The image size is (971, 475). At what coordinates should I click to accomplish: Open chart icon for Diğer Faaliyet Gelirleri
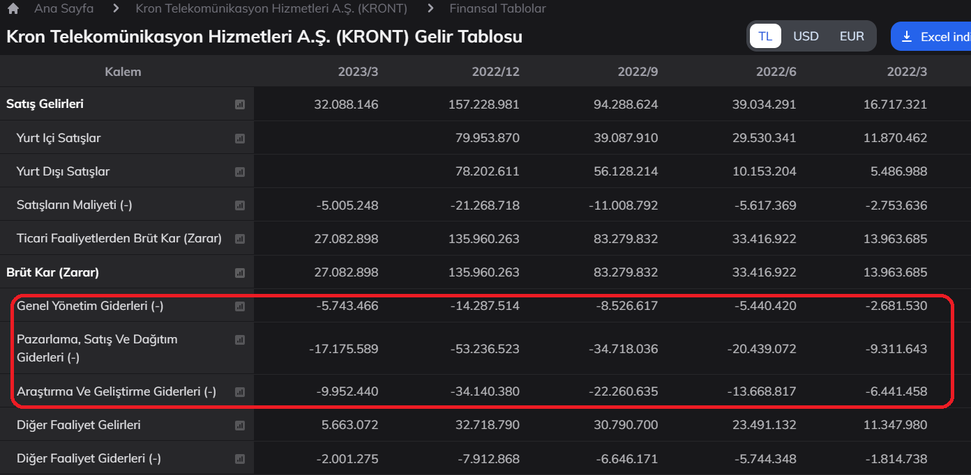click(x=240, y=426)
